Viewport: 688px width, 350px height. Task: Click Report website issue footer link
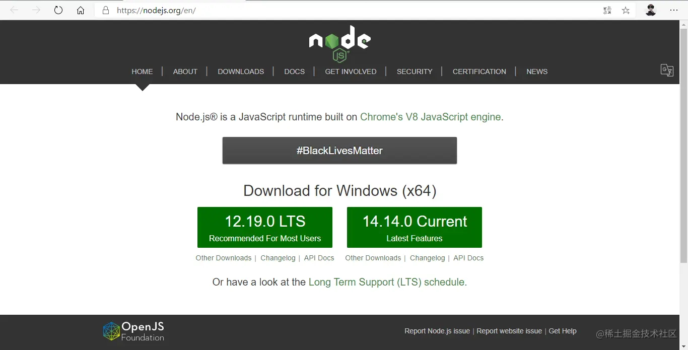pos(509,331)
